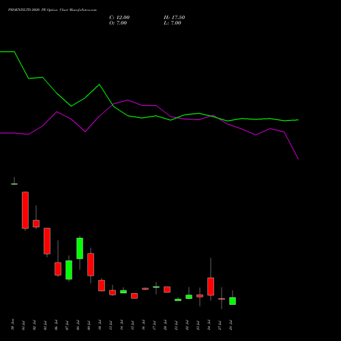Select the red candle above 20 Jul
Screen dimensions: 341x341
point(167,289)
